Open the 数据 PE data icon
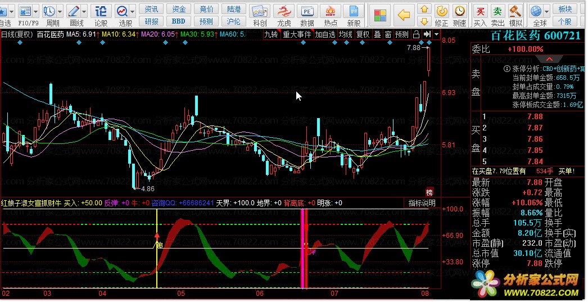 click(307, 12)
